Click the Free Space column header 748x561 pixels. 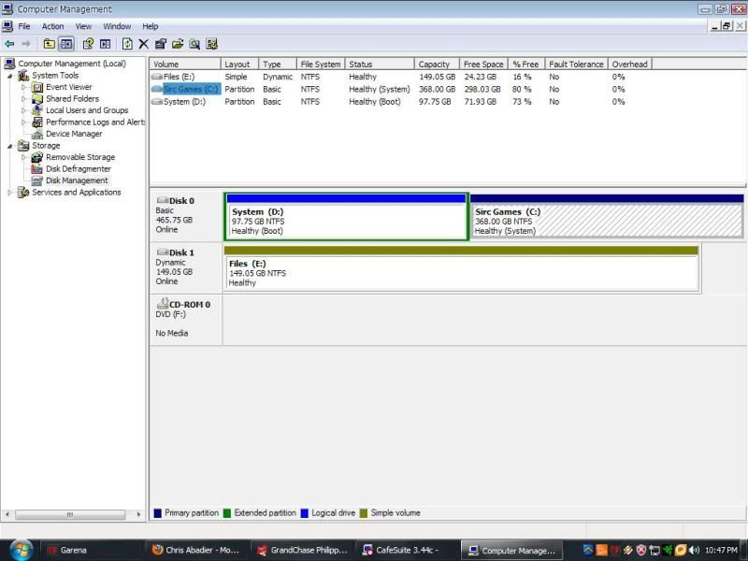pos(483,65)
